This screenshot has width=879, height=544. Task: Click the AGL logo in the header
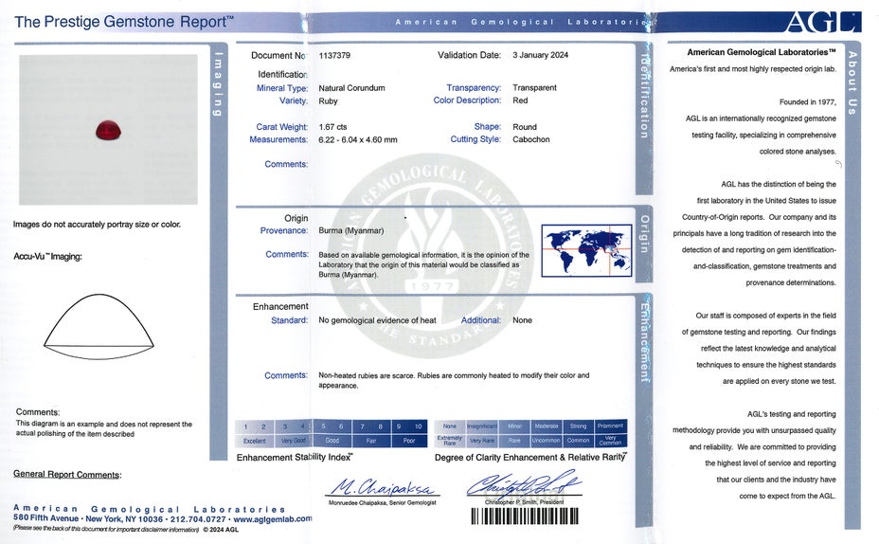point(821,21)
